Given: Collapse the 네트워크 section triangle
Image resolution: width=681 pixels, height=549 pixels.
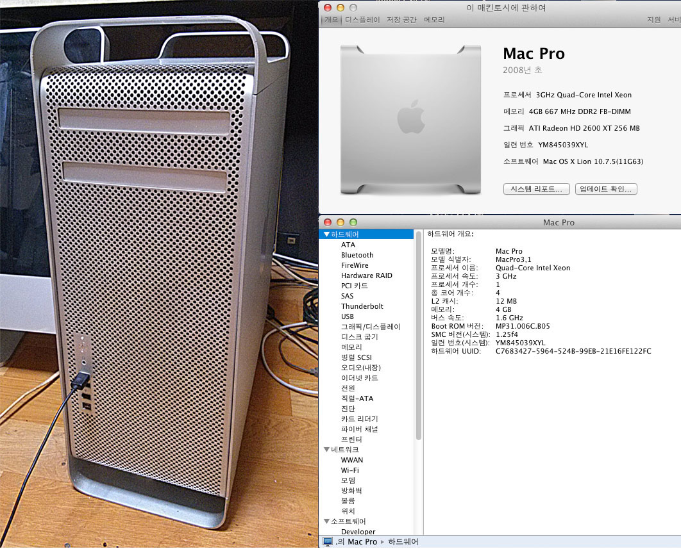Looking at the screenshot, I should [326, 450].
